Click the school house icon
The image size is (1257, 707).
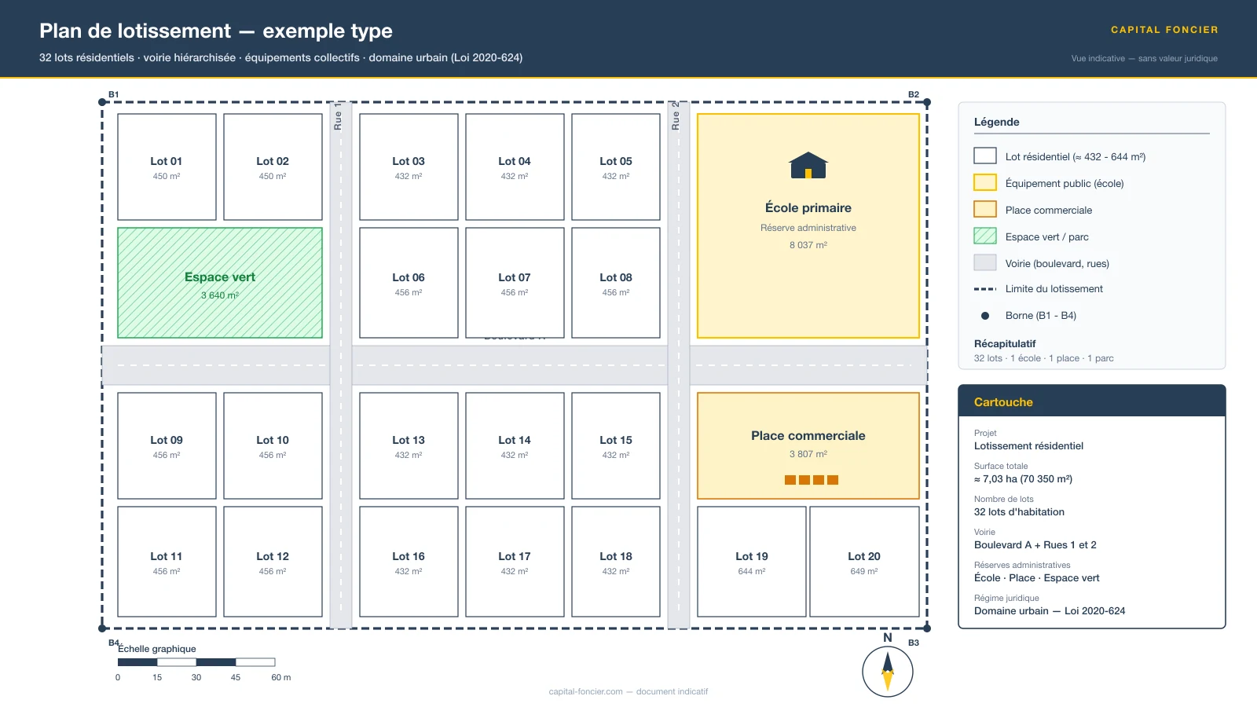click(808, 166)
